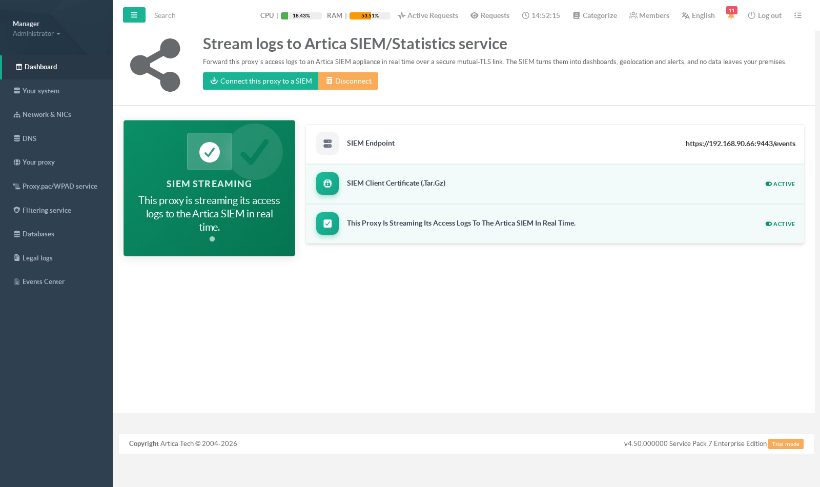Image resolution: width=820 pixels, height=487 pixels.
Task: Click version v4.50.000000 Service Pack 7 text
Action: point(695,444)
